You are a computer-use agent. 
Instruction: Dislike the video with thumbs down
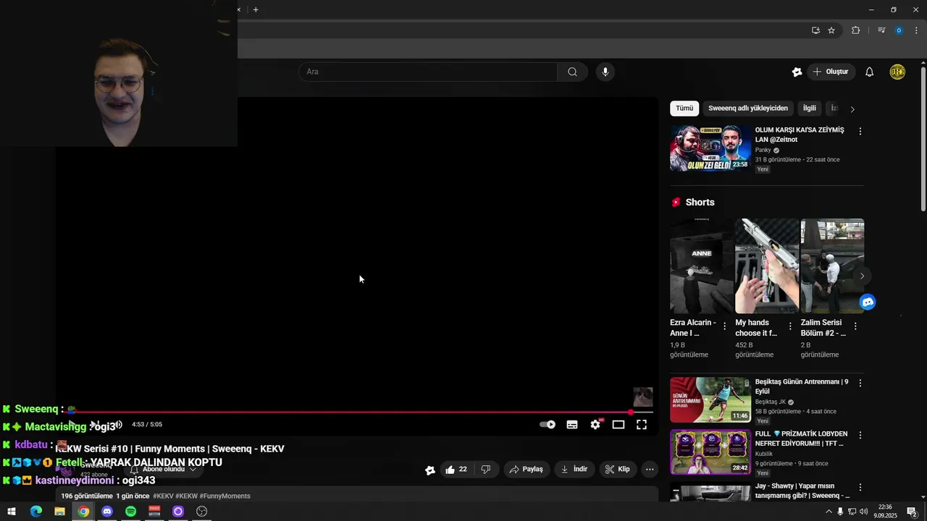(x=486, y=470)
